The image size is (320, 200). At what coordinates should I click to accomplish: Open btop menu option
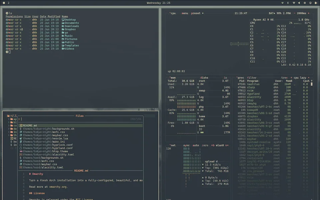tap(185, 13)
